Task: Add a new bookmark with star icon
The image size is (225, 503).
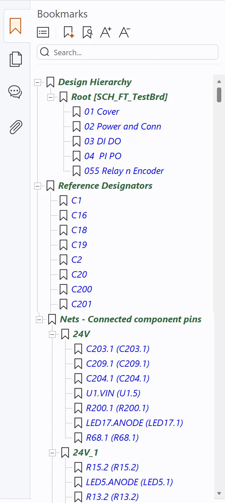Action: [69, 32]
